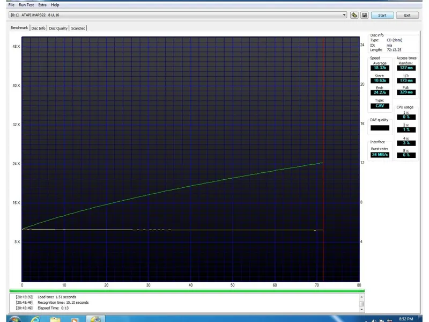Click the save floppy disk icon

pyautogui.click(x=364, y=15)
